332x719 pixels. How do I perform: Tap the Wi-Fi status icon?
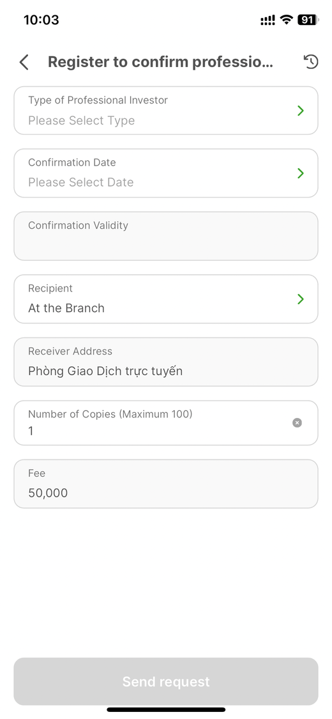point(287,20)
